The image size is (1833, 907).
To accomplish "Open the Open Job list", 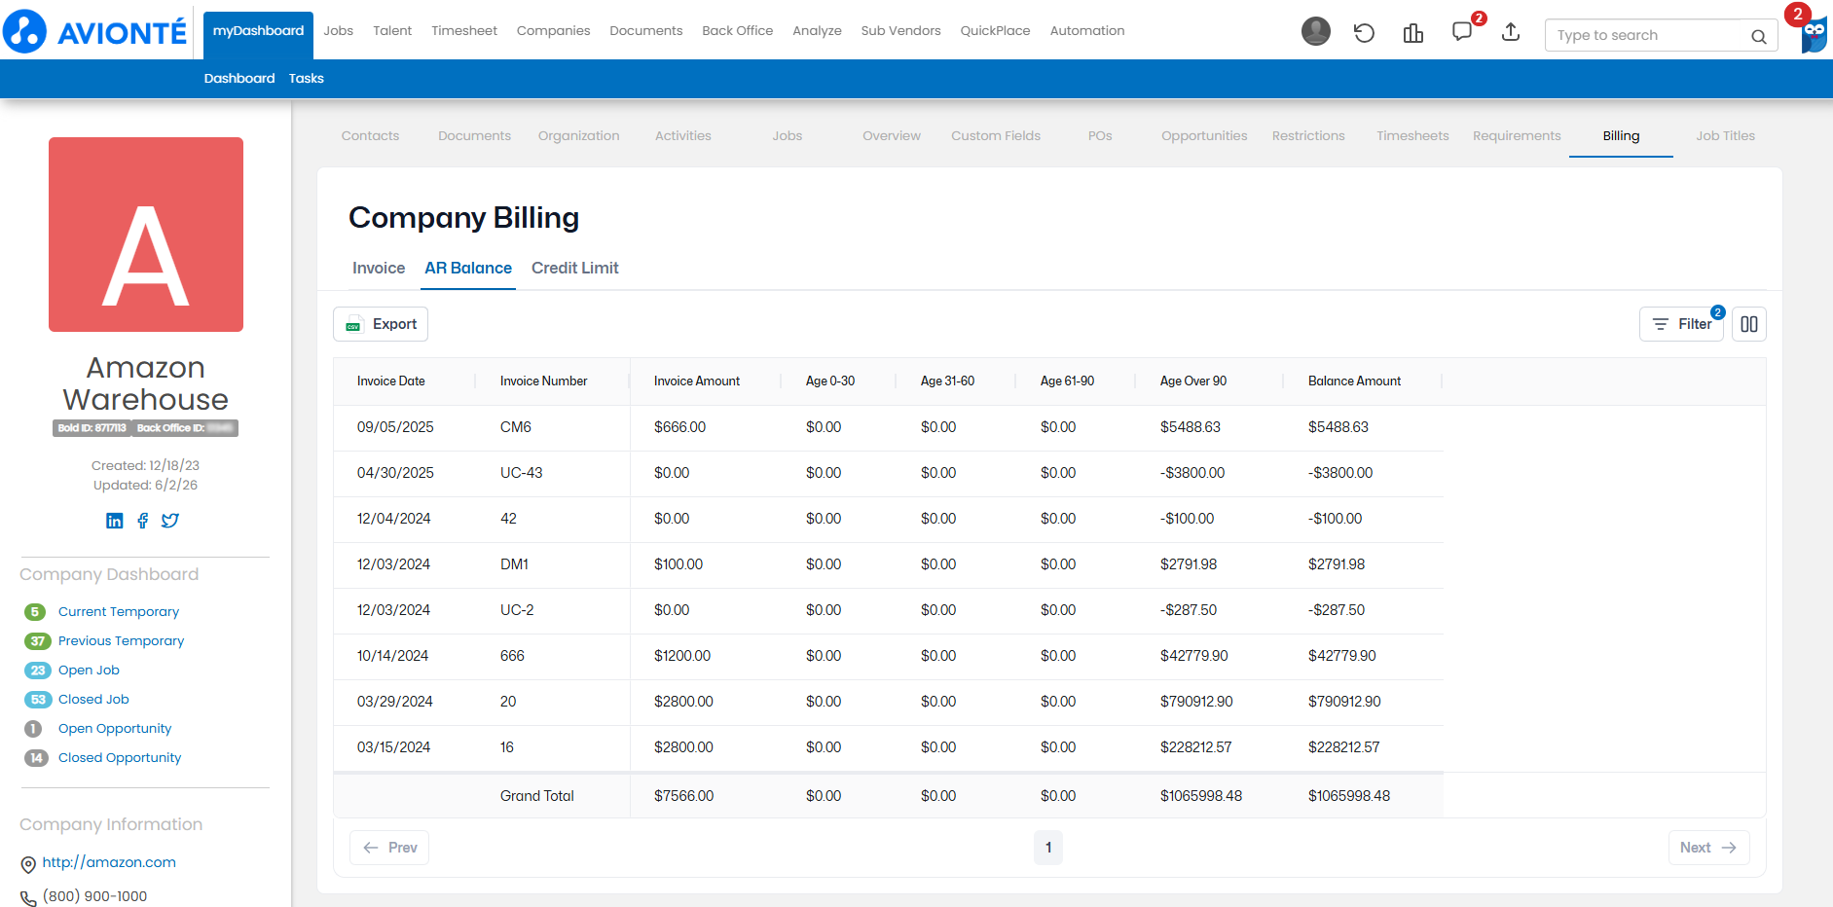I will point(89,671).
